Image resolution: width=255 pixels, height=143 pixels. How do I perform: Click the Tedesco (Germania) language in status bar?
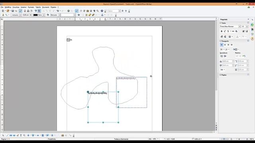(121, 139)
